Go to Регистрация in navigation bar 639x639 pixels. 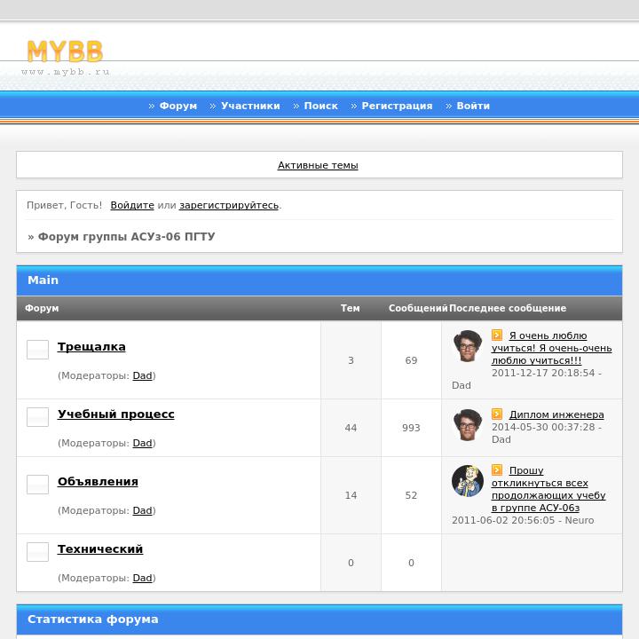(397, 106)
